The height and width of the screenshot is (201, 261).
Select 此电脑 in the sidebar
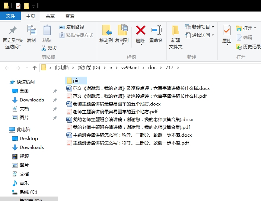(x=20, y=129)
